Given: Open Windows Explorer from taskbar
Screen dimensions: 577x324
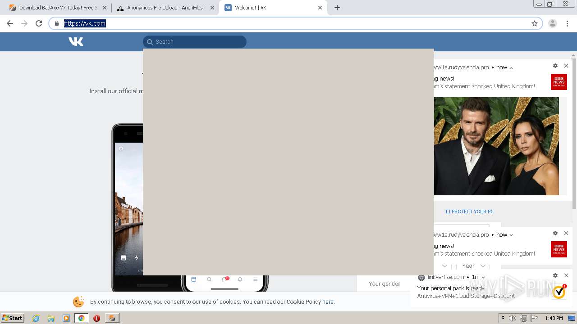Looking at the screenshot, I should pyautogui.click(x=51, y=318).
